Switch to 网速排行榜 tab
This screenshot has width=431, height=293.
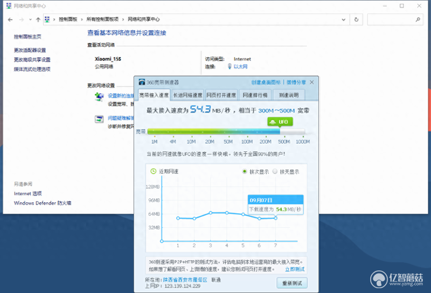[255, 95]
